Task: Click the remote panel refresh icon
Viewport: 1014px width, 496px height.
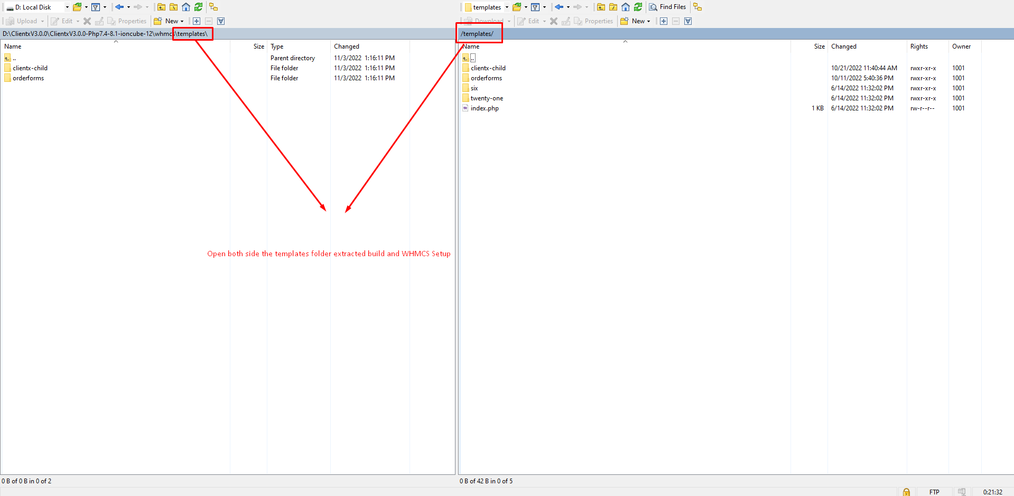Action: [638, 7]
